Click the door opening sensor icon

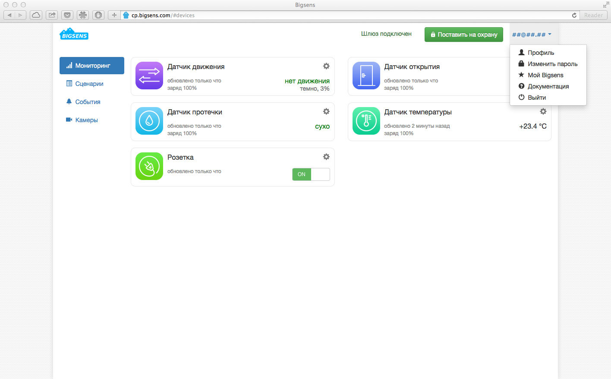click(x=366, y=76)
